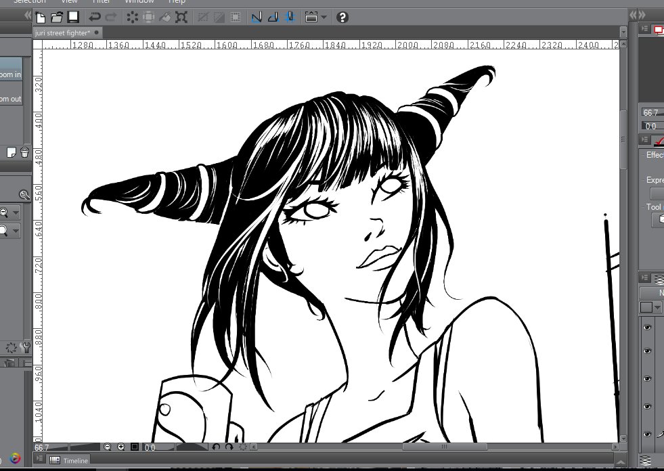Open the canvas tab list dropdown
This screenshot has height=471, width=664.
[623, 32]
